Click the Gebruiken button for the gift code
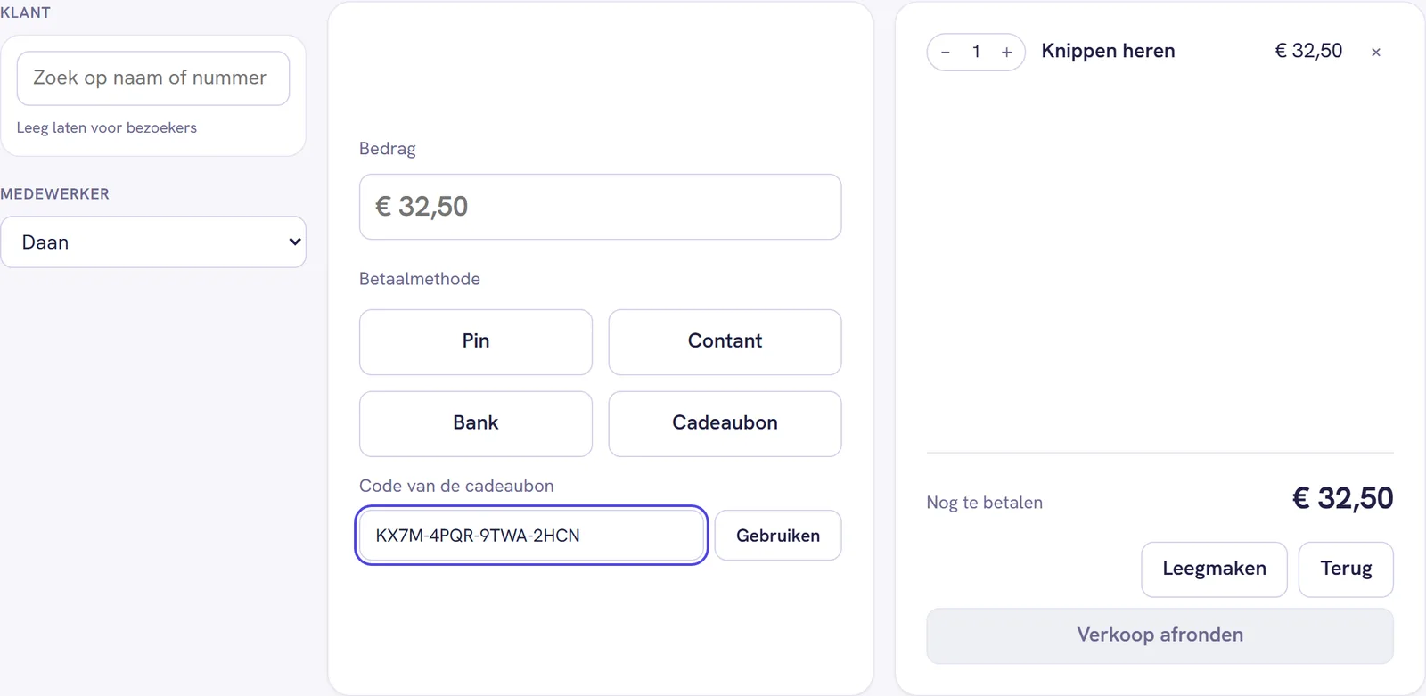The width and height of the screenshot is (1426, 696). tap(778, 536)
